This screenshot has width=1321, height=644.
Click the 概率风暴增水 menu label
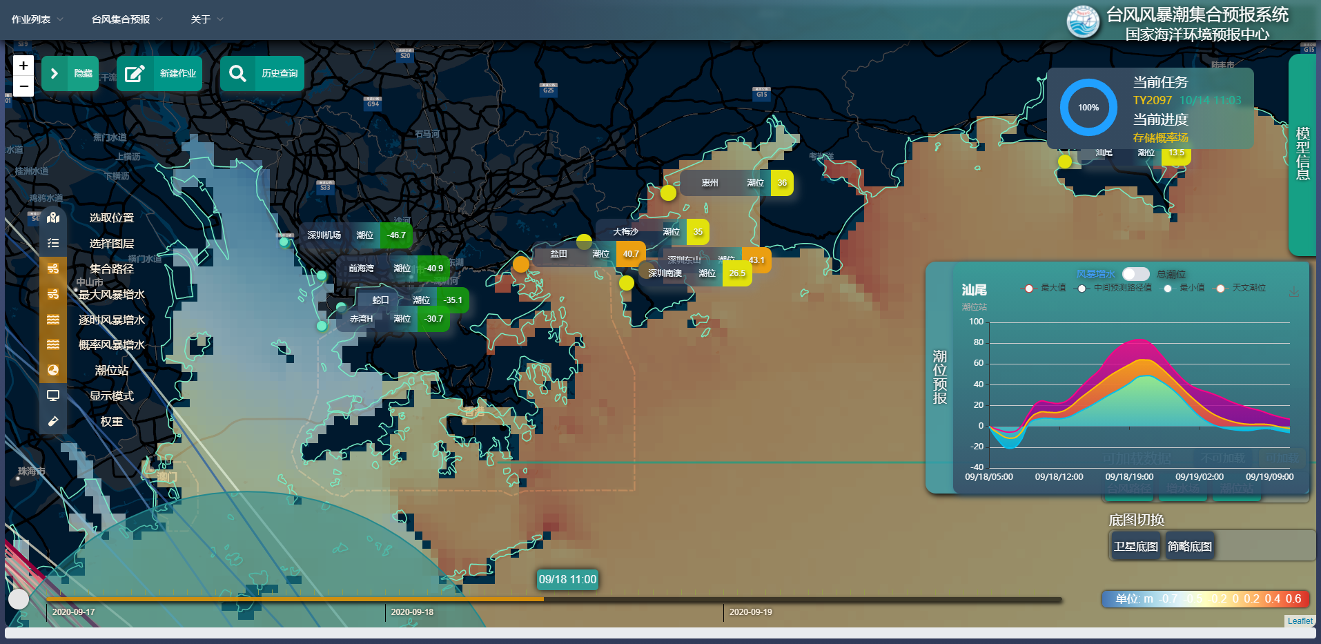(112, 344)
